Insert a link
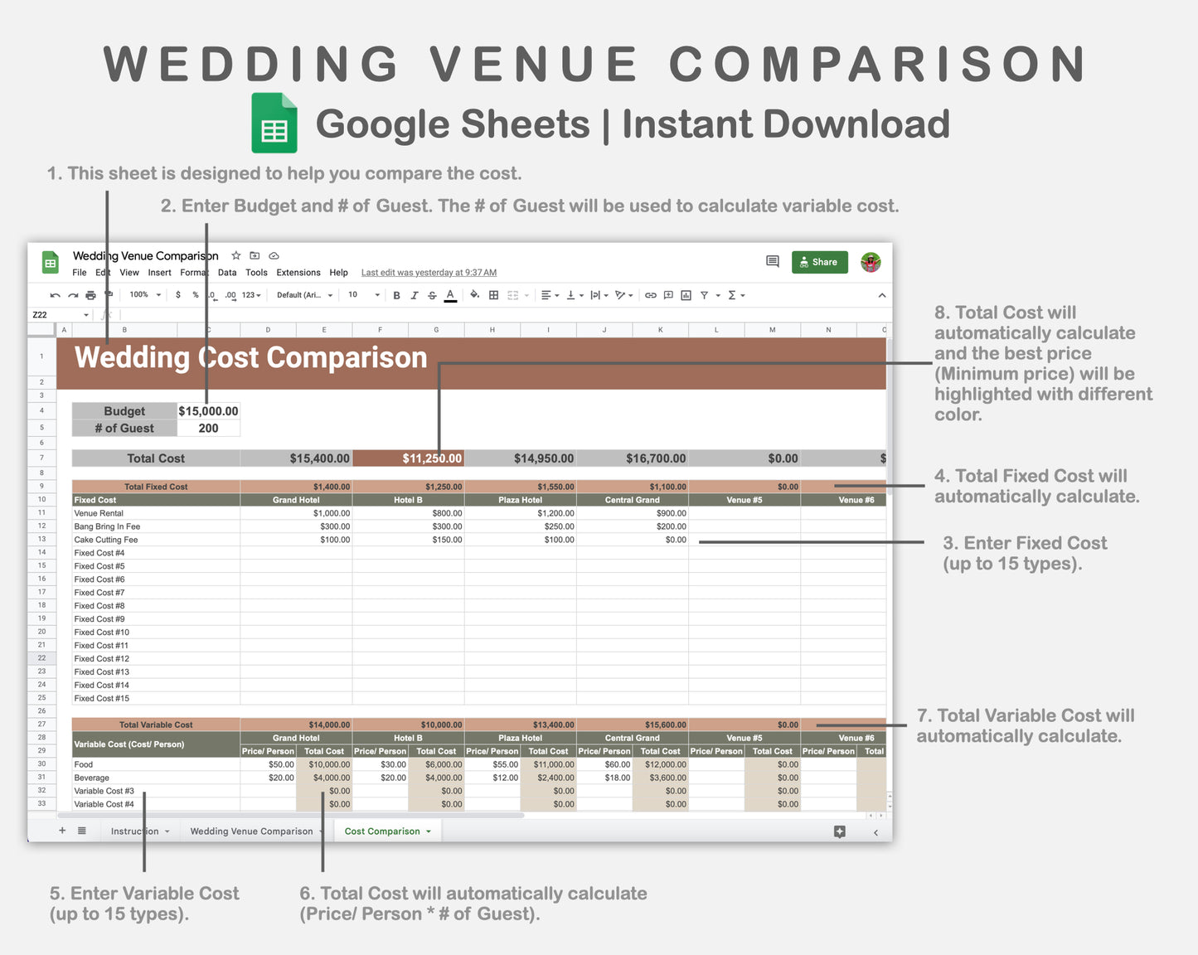 [x=650, y=294]
